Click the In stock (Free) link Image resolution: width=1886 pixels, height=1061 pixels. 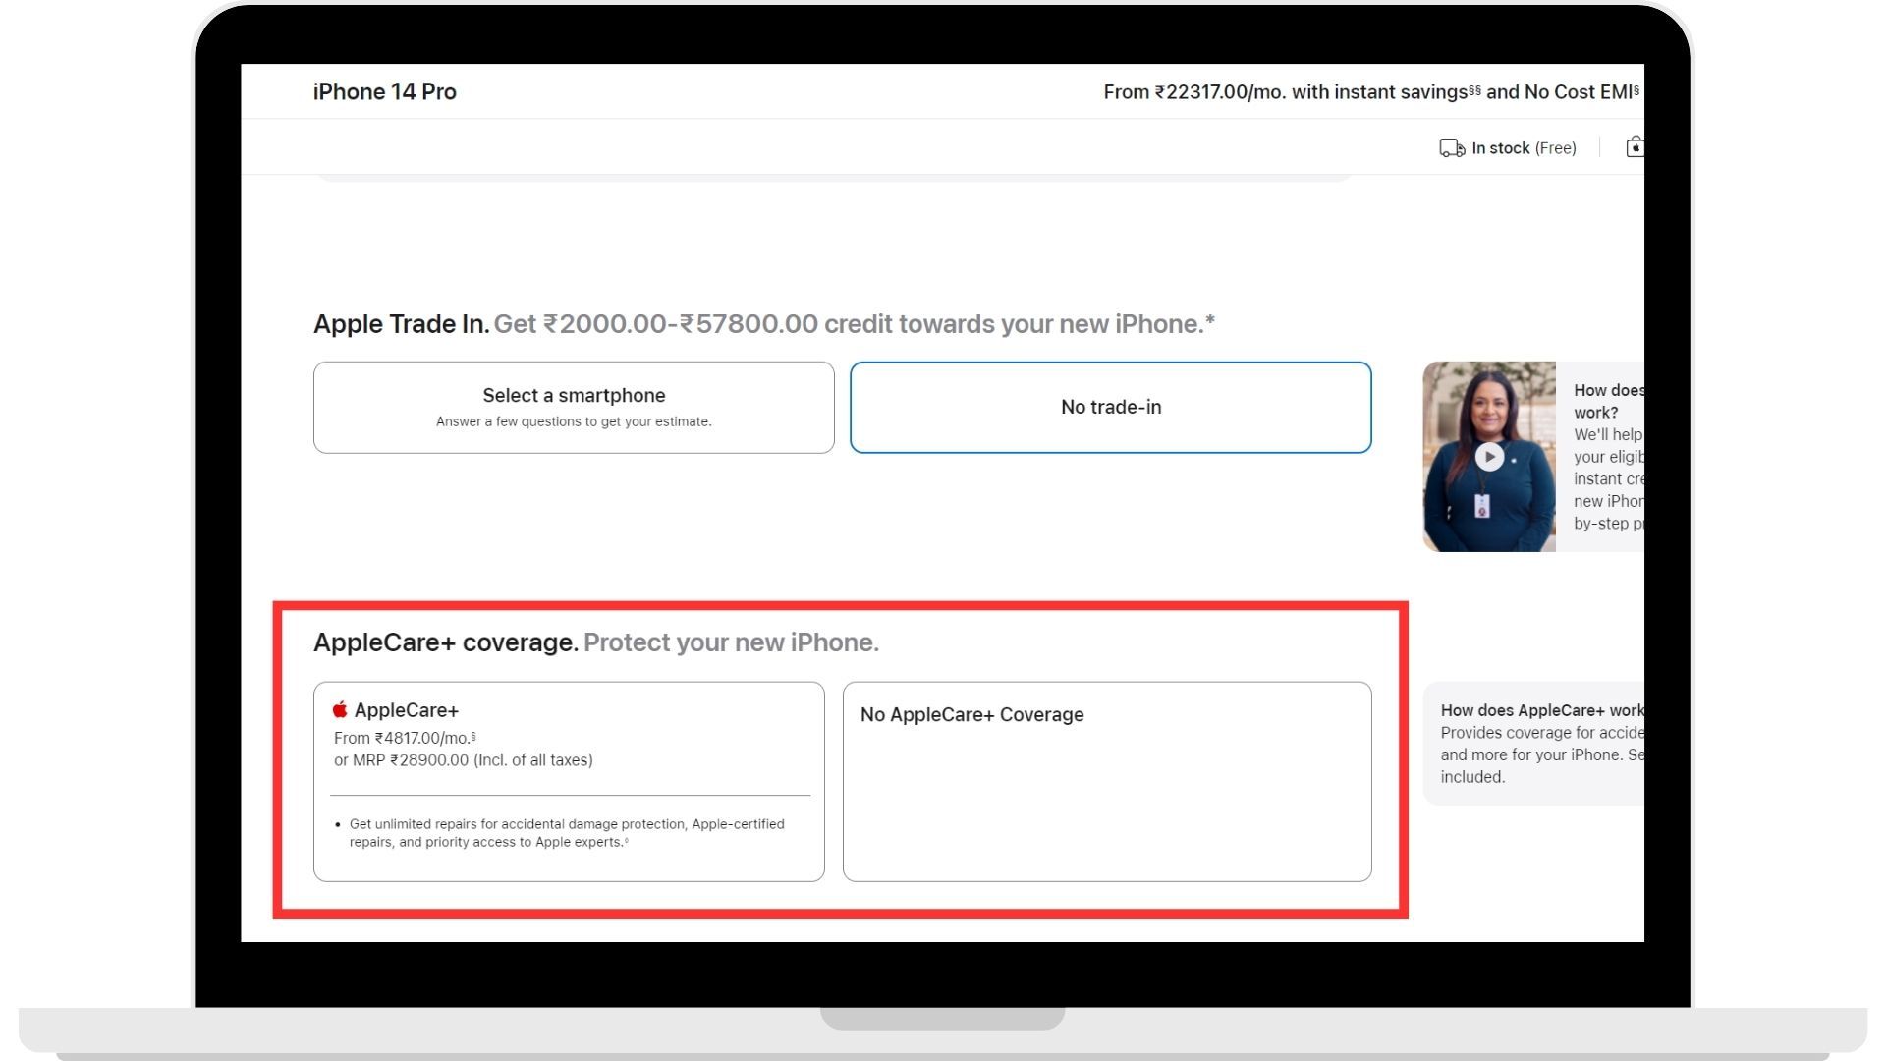pyautogui.click(x=1524, y=147)
